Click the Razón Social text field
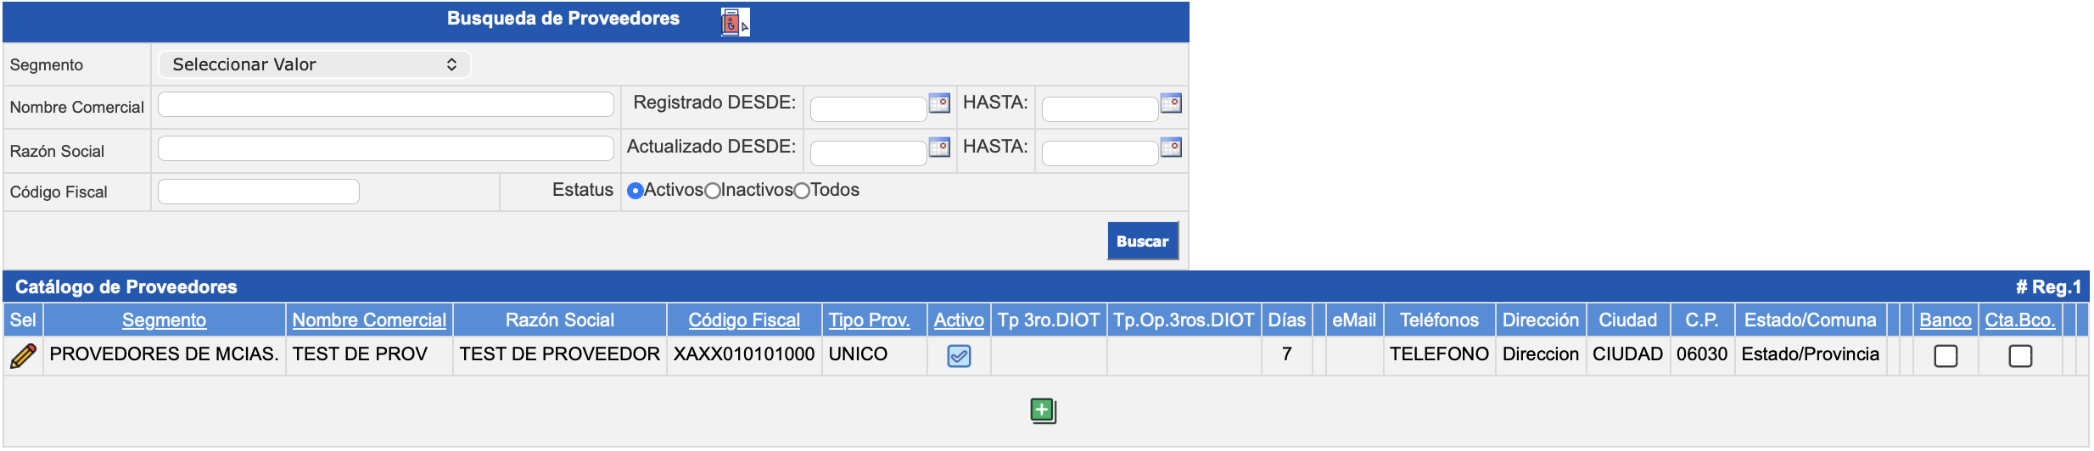 point(385,148)
